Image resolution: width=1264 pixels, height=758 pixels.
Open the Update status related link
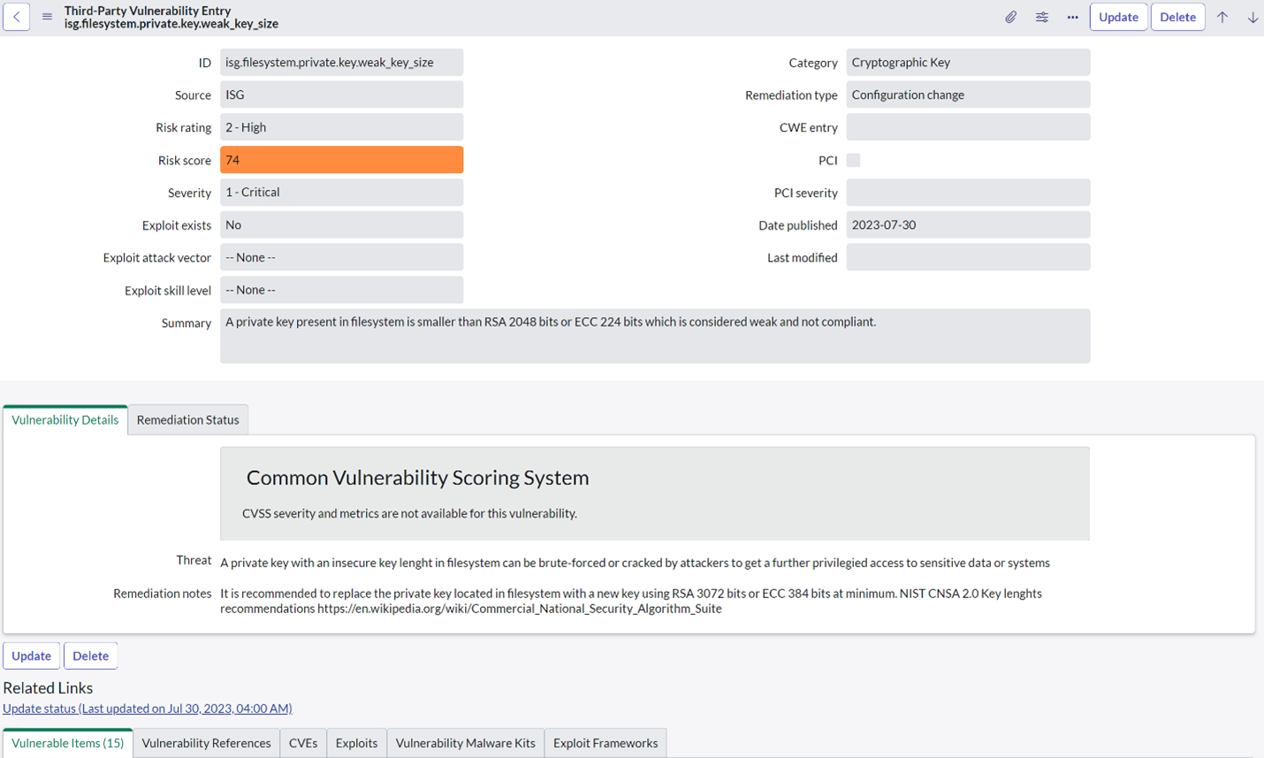[x=147, y=708]
